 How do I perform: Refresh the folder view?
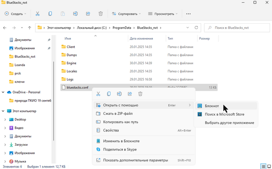click(196, 28)
